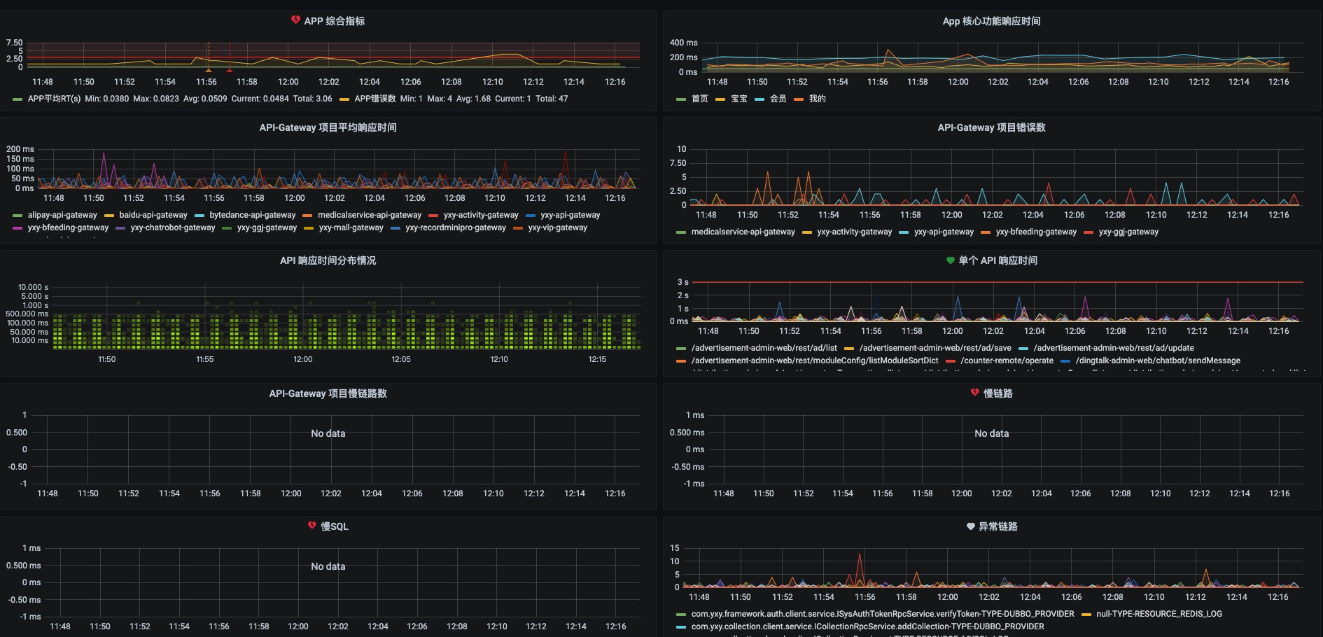
Task: Click the broken heart alert icon beside APP 综合指标
Action: (x=295, y=20)
